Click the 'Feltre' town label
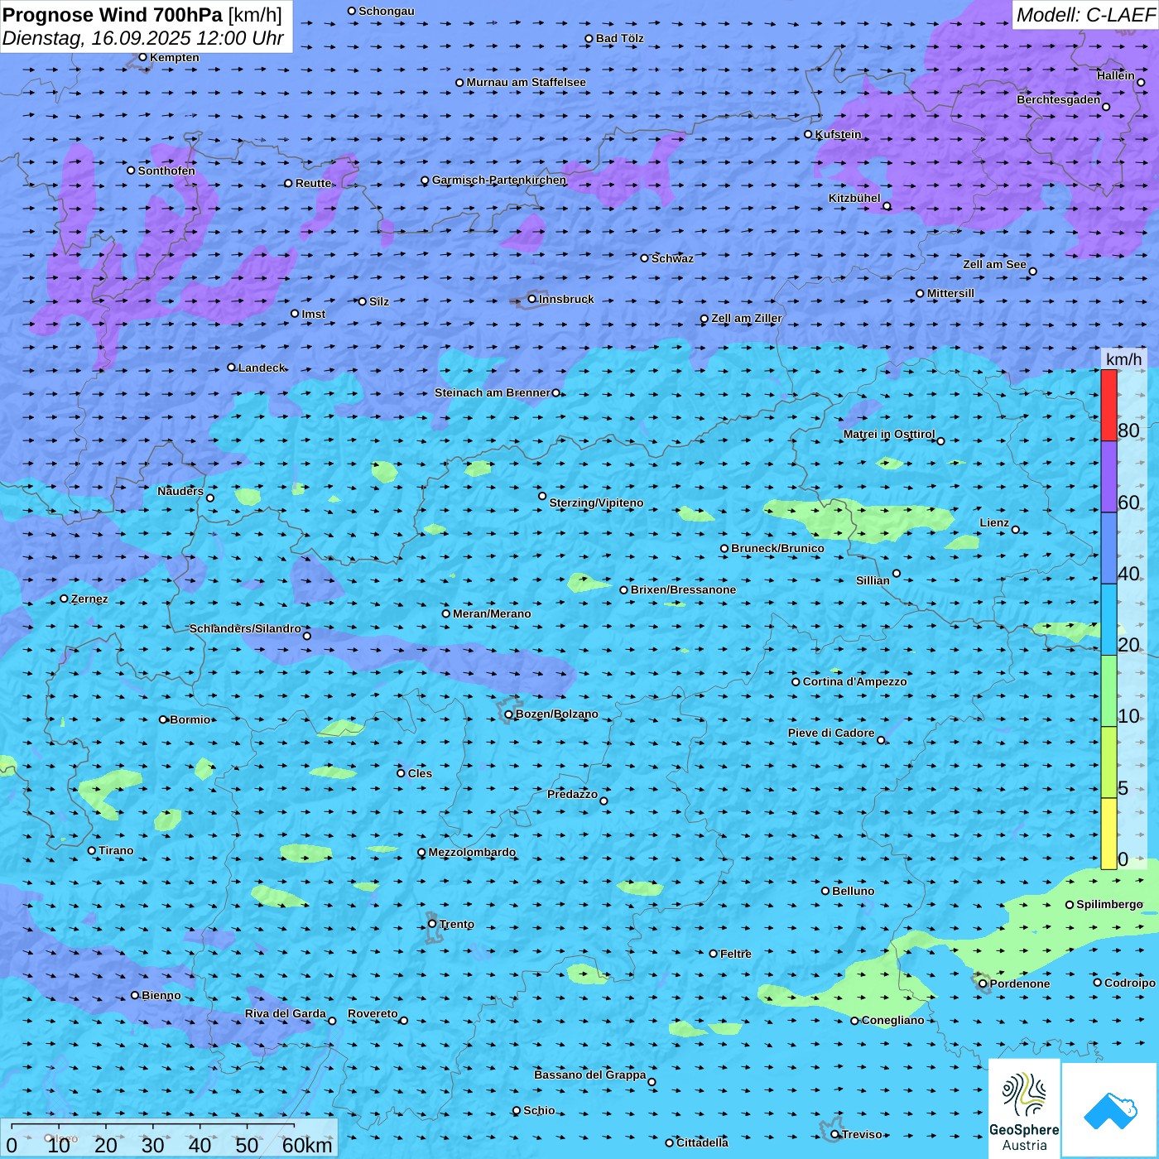 [736, 954]
